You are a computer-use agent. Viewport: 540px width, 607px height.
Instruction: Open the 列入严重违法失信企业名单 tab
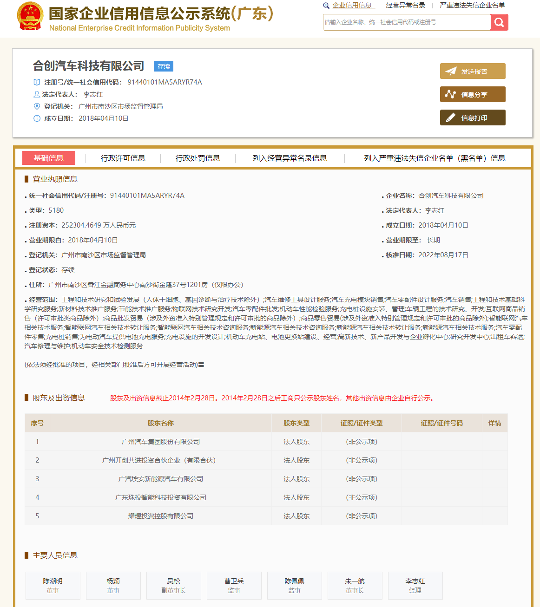(x=434, y=158)
